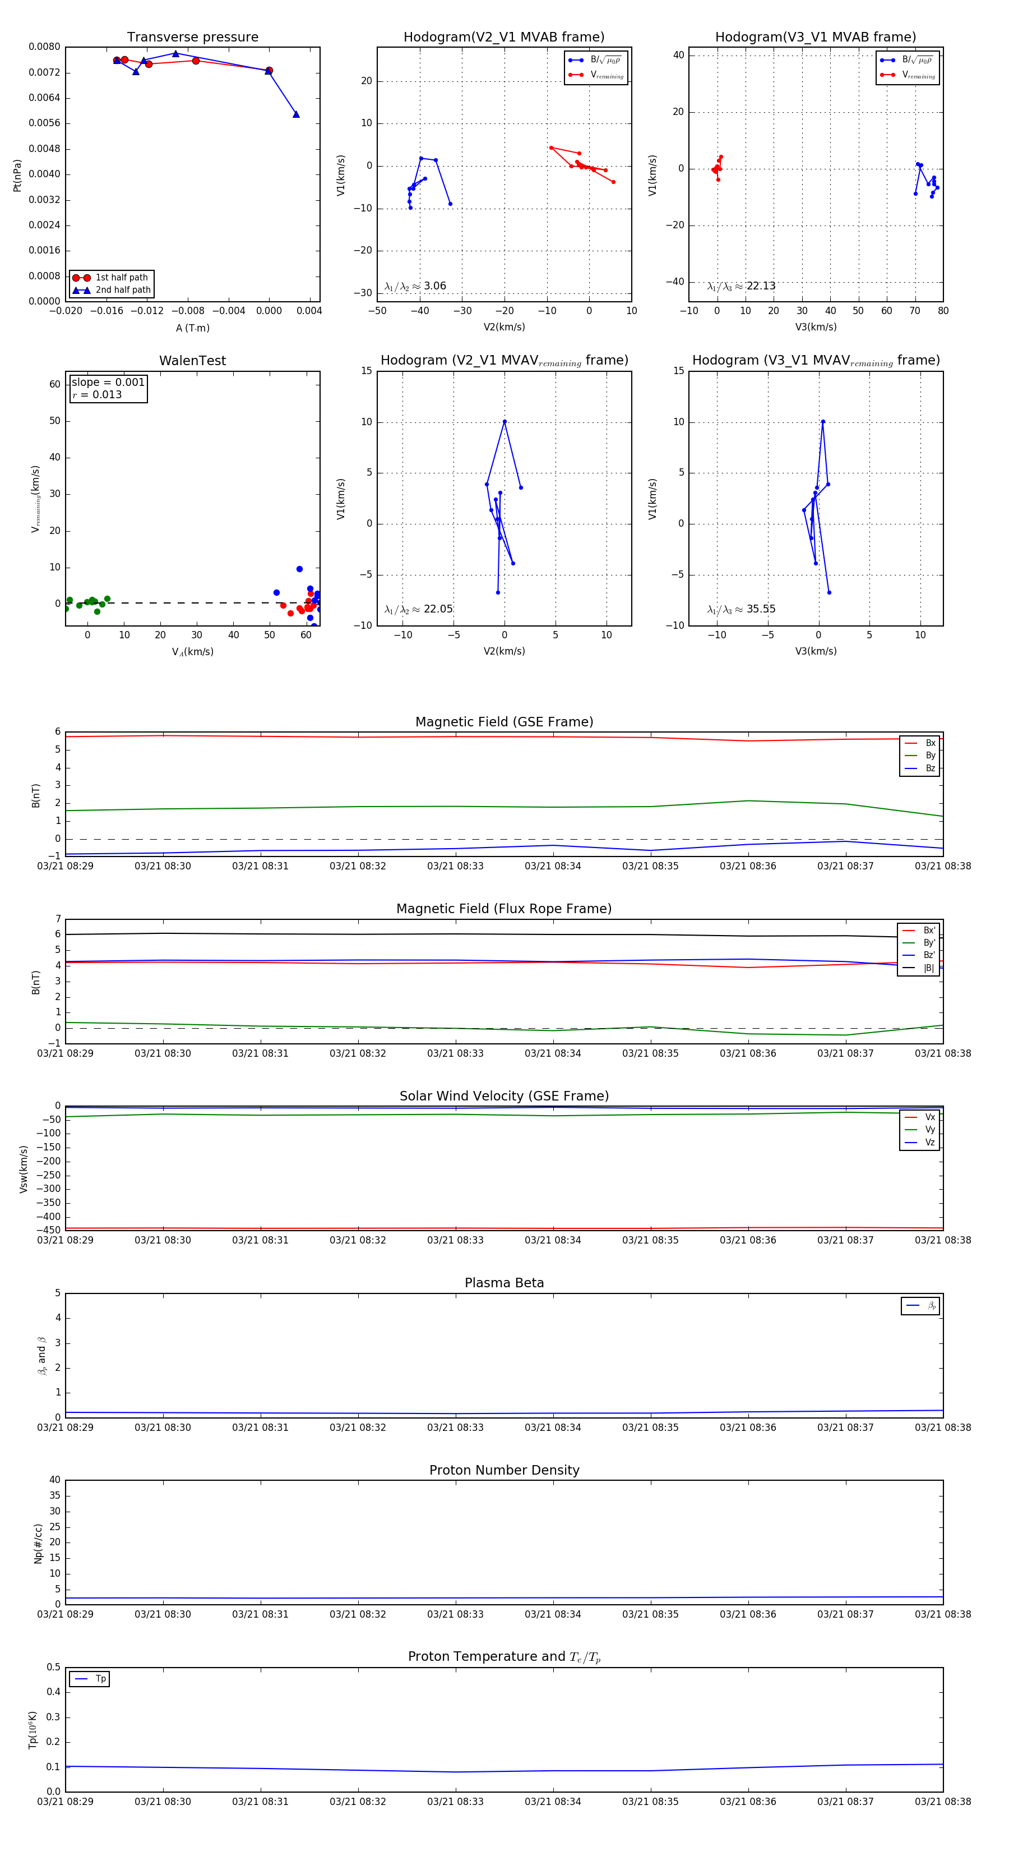
Task: Select 'Bz' in the GSE magnetic field legend
Action: coord(920,768)
